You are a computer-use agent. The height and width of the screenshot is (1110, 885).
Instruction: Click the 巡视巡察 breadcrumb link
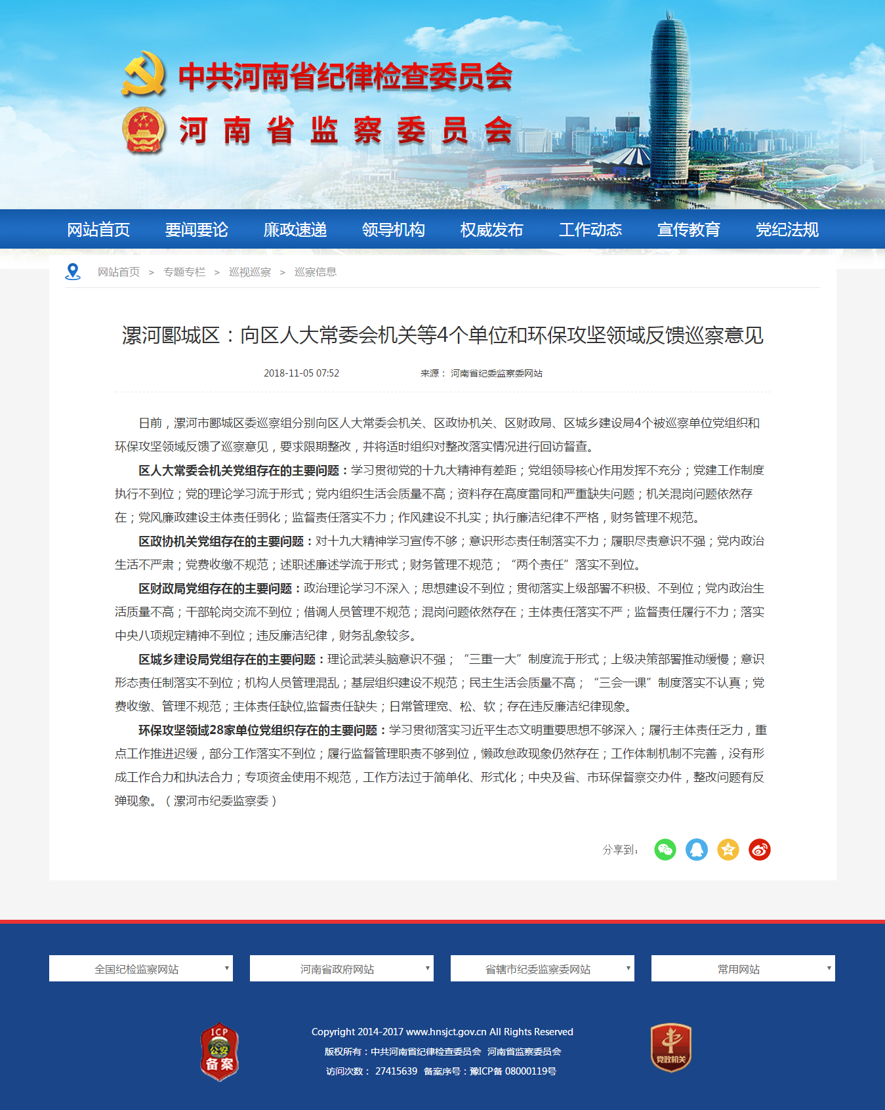(250, 272)
